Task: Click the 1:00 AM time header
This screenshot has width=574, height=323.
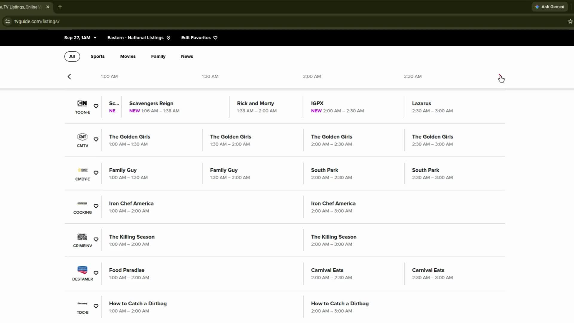Action: [109, 76]
